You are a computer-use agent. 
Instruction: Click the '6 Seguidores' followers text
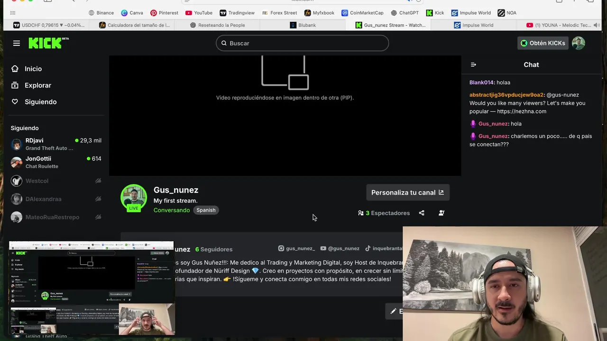point(214,249)
